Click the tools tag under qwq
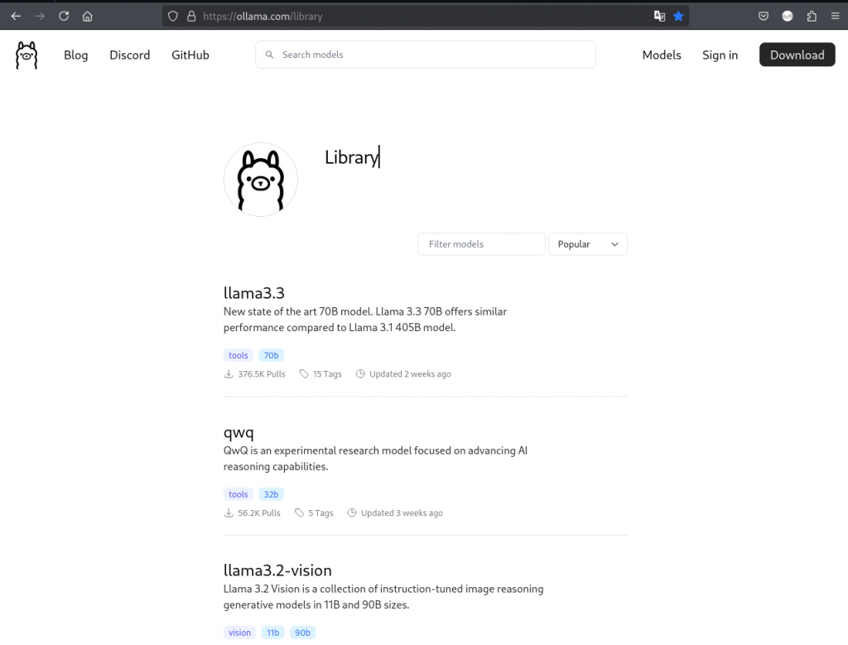The height and width of the screenshot is (645, 848). point(238,494)
